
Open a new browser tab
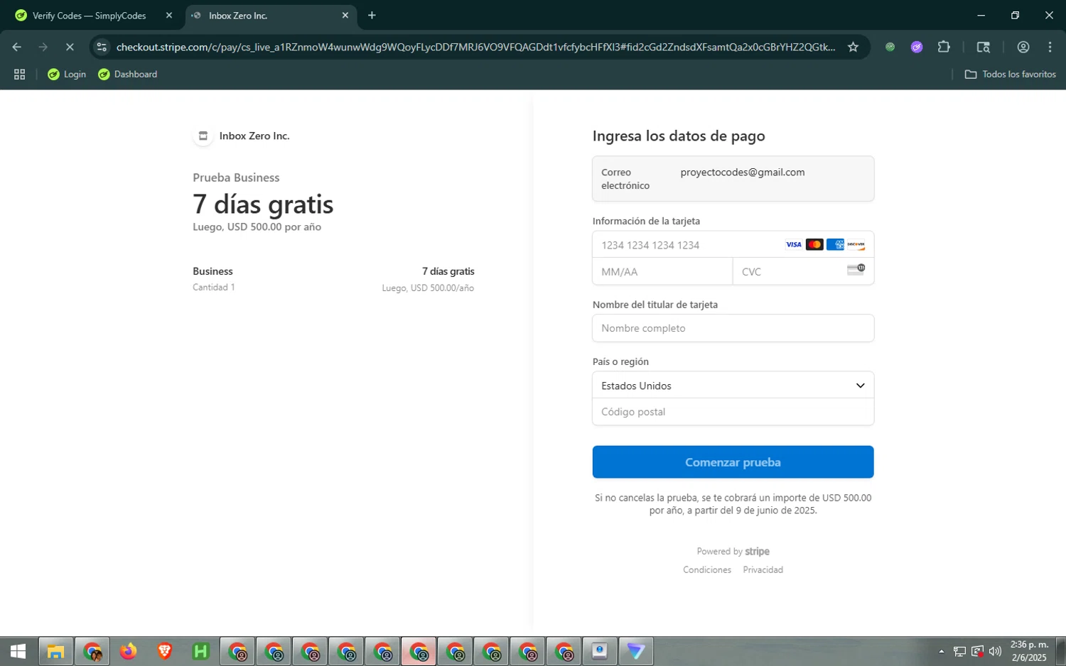click(x=372, y=16)
